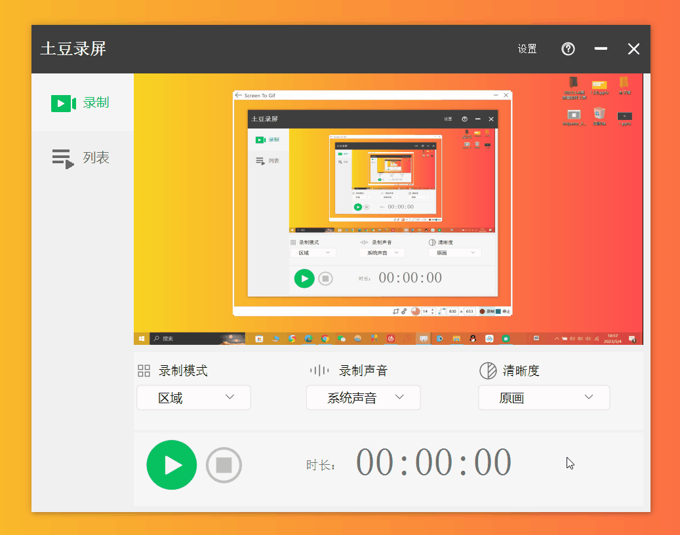Click the Chrome icon in the preview taskbar
The height and width of the screenshot is (535, 680).
(x=325, y=338)
